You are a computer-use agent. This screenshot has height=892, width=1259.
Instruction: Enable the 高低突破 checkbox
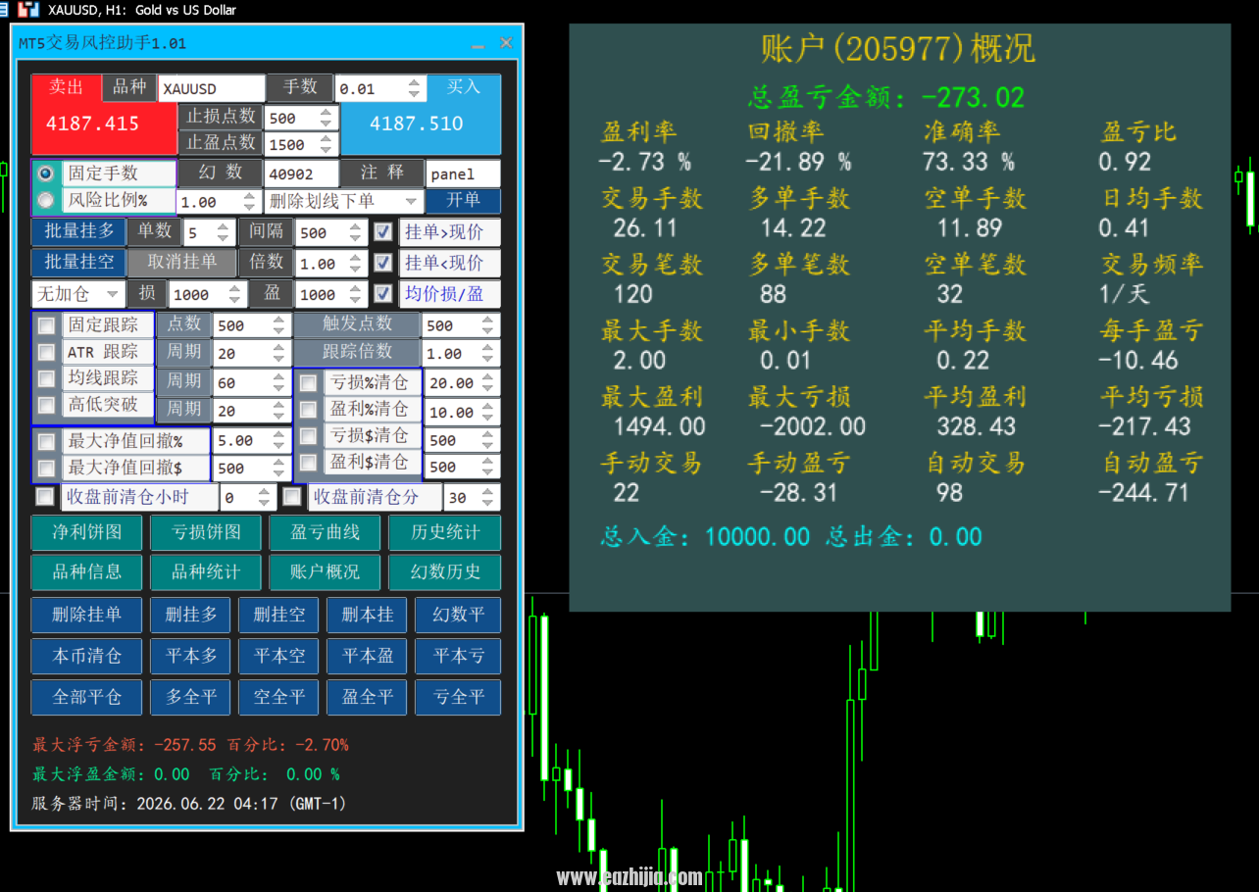pos(46,405)
